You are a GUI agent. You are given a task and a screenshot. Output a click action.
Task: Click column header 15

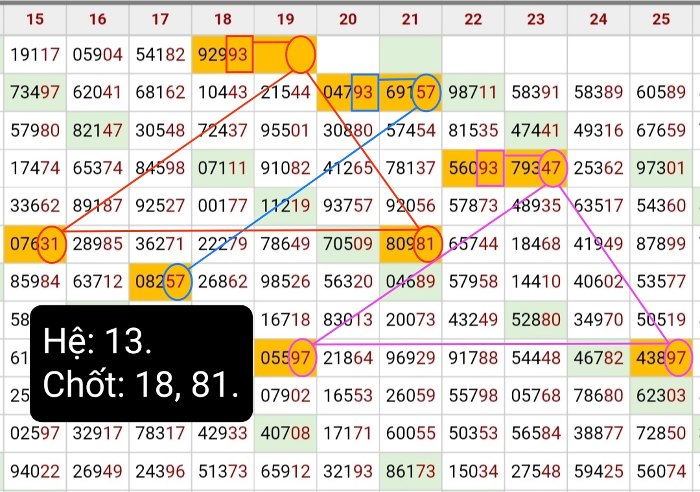pyautogui.click(x=35, y=19)
